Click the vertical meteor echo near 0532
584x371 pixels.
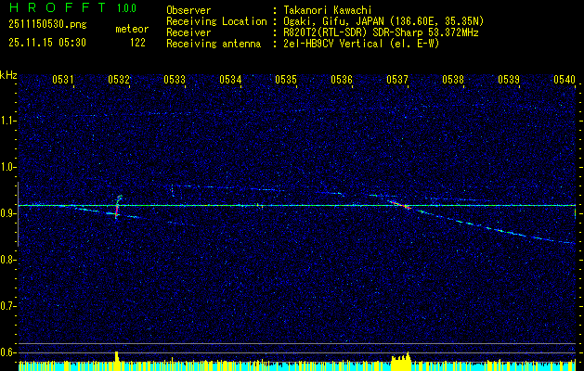(118, 208)
